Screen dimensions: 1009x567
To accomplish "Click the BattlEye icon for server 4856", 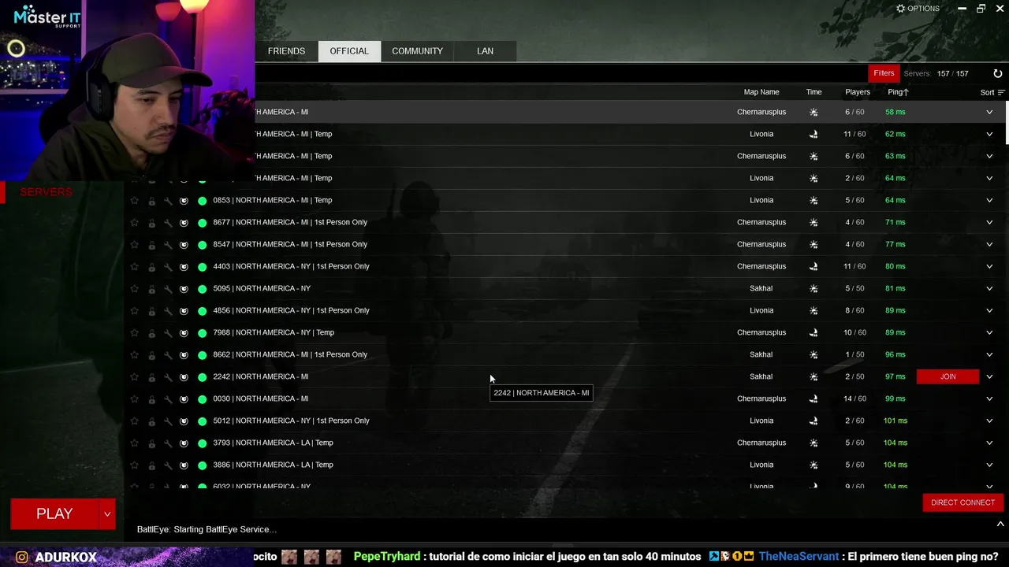I will click(184, 311).
